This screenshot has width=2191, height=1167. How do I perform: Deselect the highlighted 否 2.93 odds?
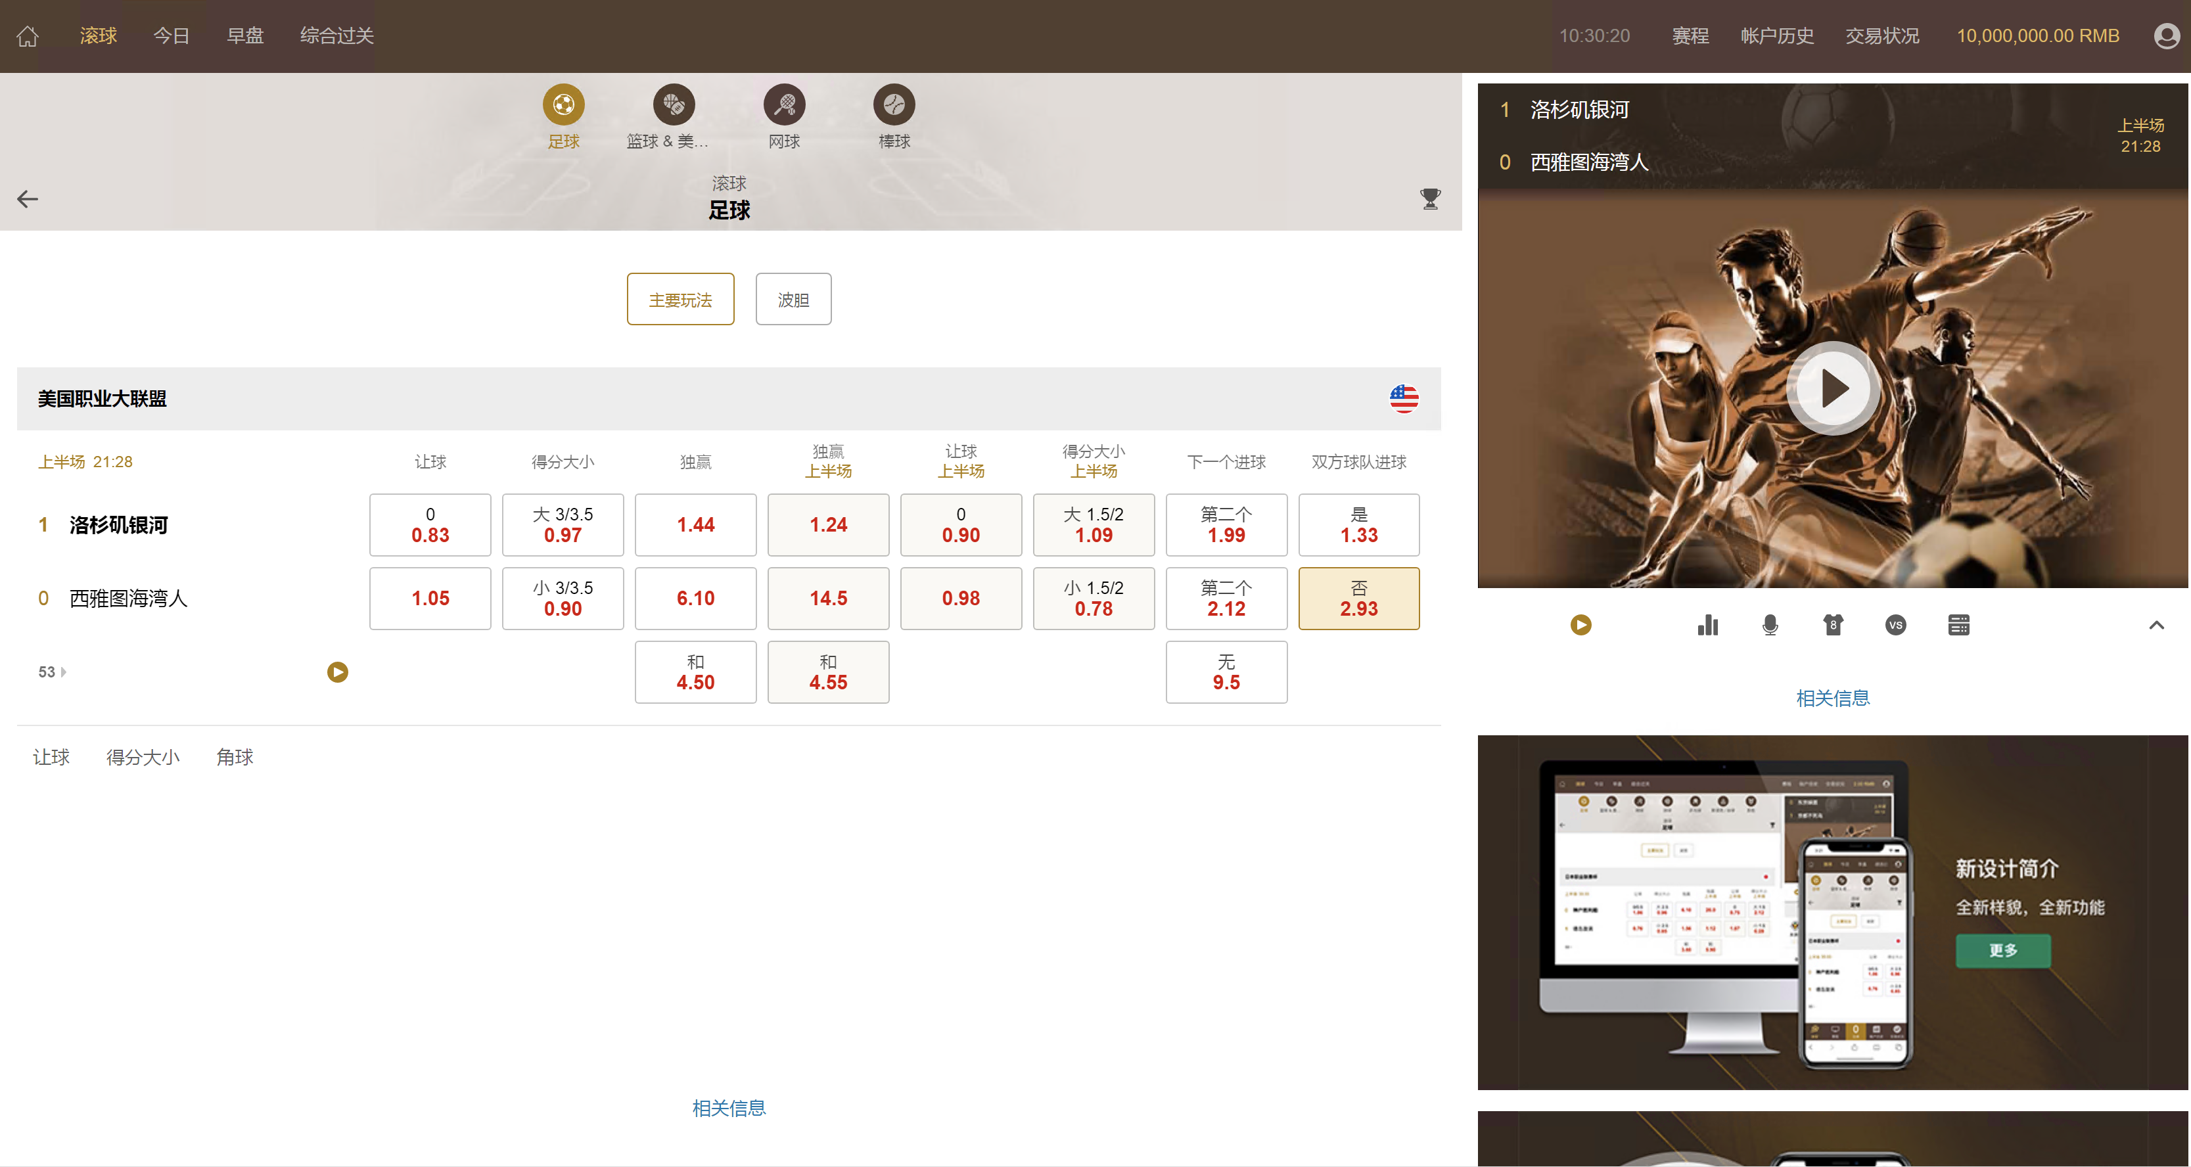tap(1358, 598)
